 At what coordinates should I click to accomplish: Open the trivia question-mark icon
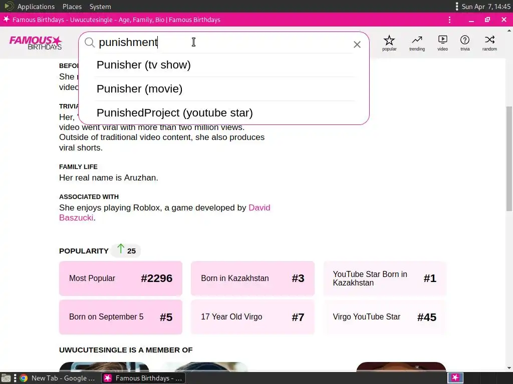pyautogui.click(x=465, y=43)
